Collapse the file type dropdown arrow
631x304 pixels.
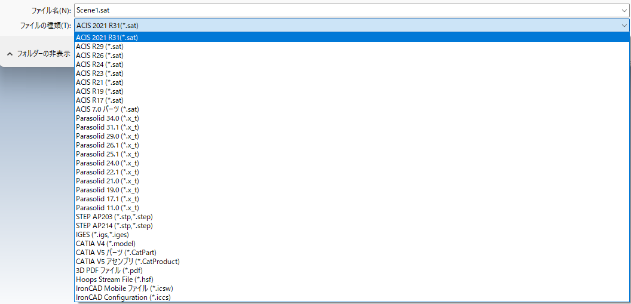(624, 25)
